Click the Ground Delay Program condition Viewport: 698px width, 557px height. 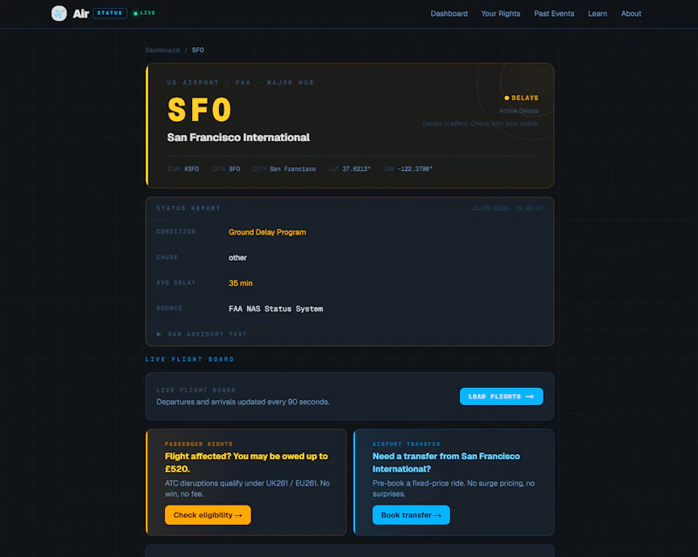(x=267, y=232)
